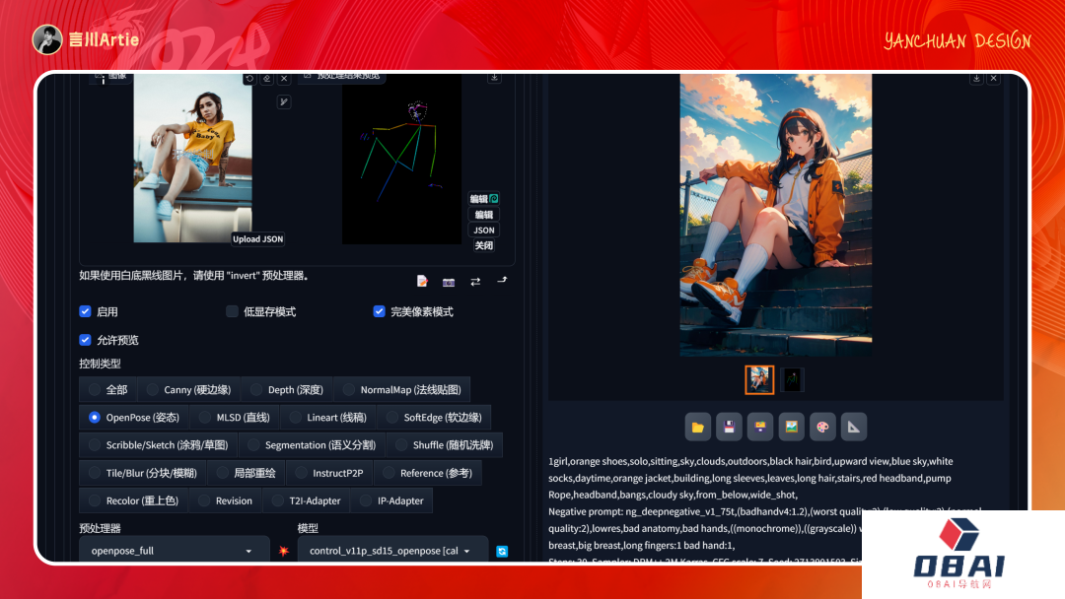This screenshot has width=1065, height=599.
Task: Click the Upload JSON button
Action: 258,238
